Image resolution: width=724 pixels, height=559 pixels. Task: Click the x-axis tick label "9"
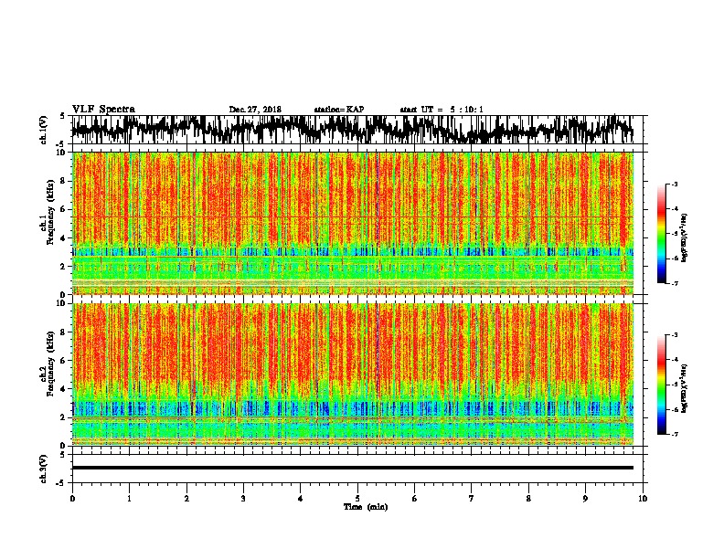point(585,498)
